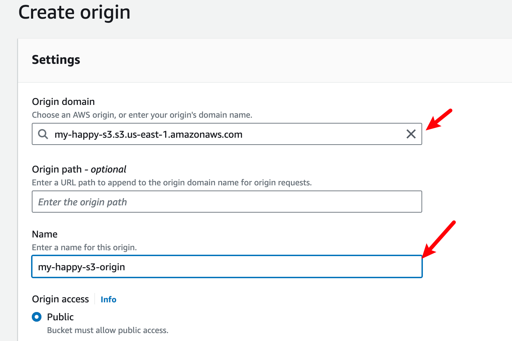Click 'Choose an AWS origin' helper text
512x341 pixels.
click(142, 115)
